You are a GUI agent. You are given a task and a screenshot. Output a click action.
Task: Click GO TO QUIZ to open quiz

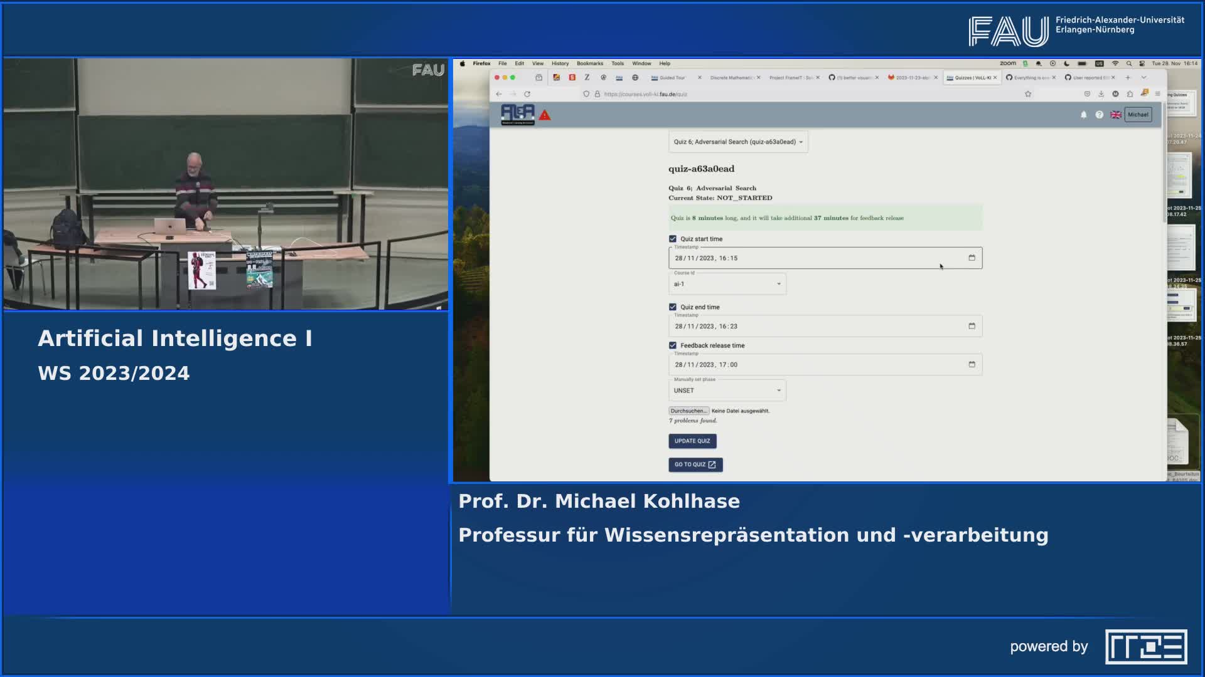[695, 464]
